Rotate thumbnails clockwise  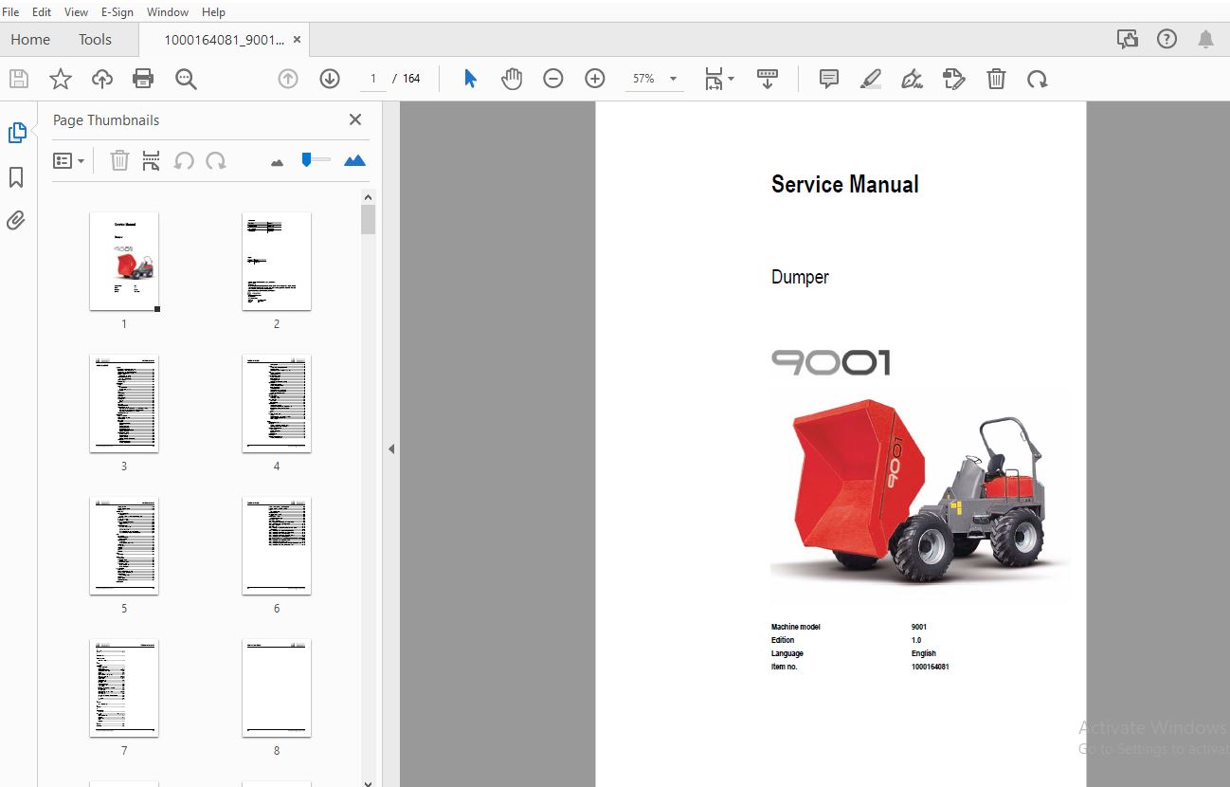216,161
